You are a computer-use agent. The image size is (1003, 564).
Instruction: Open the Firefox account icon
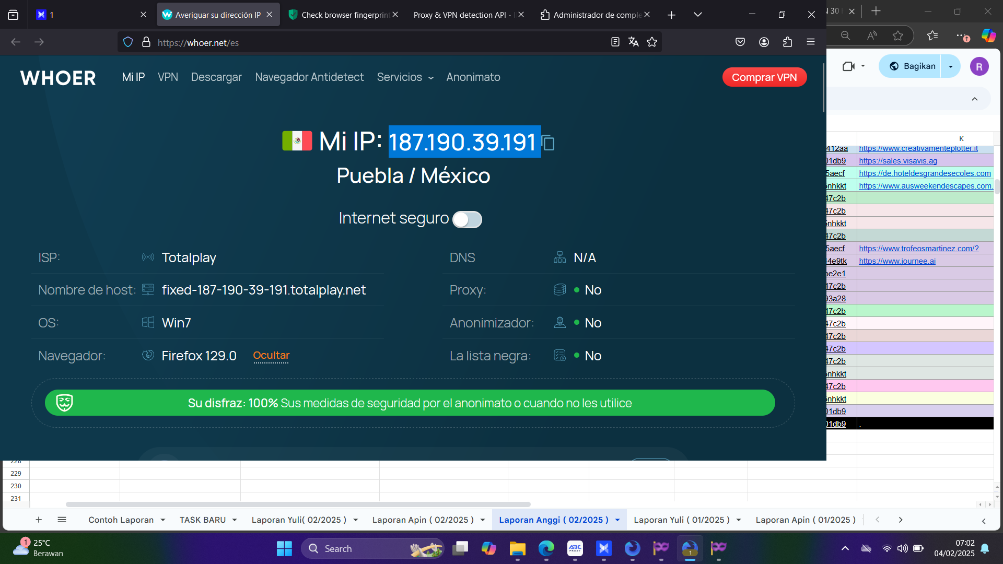click(764, 42)
